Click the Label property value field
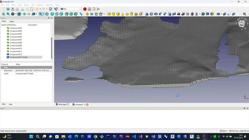 click(34, 73)
